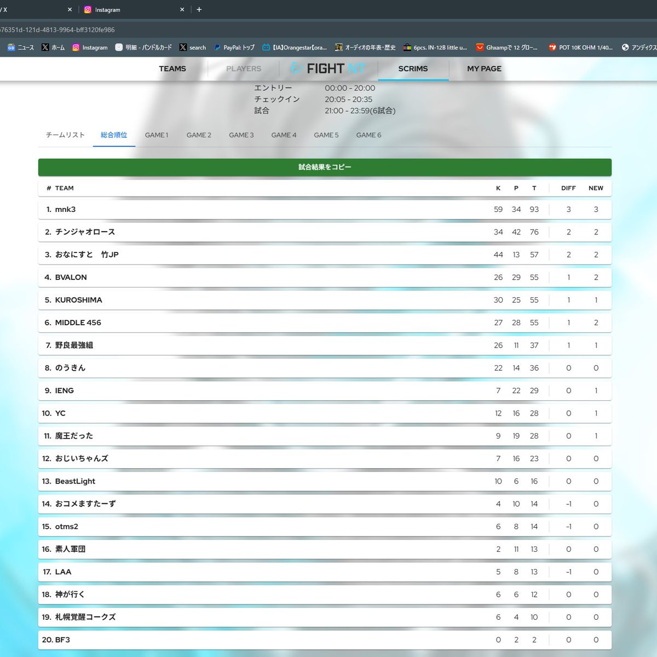Viewport: 657px width, 657px height.
Task: Click team name BeastLight
Action: point(75,481)
